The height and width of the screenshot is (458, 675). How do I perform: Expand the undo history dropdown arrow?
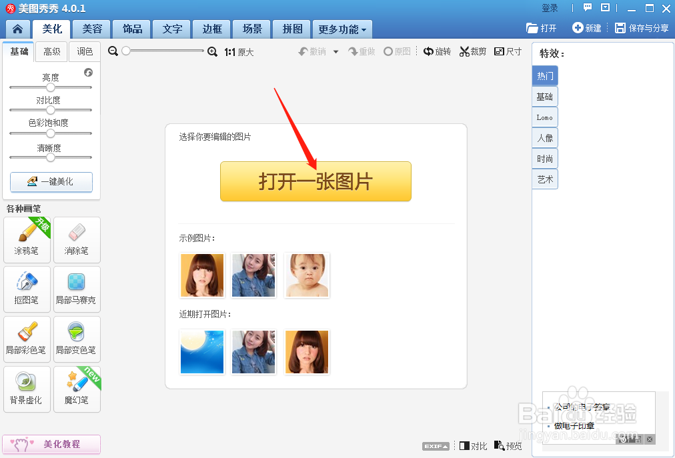(x=335, y=52)
